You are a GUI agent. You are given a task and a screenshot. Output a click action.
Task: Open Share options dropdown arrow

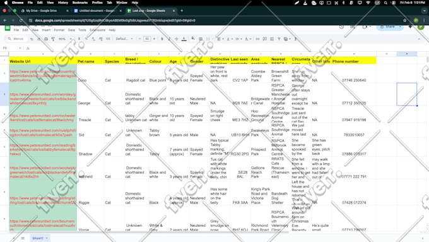point(400,27)
